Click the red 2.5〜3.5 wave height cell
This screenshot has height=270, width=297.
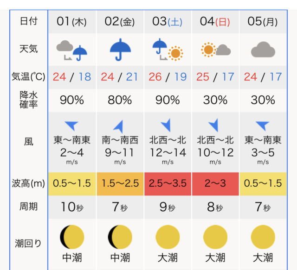point(168,183)
